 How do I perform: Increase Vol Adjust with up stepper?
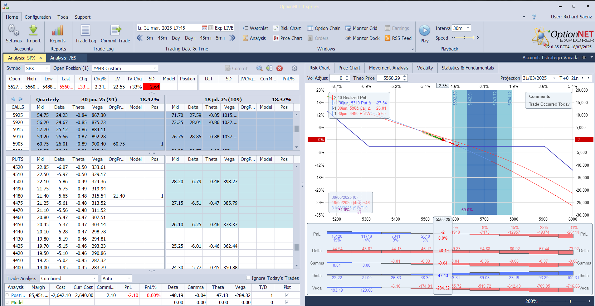[347, 76]
